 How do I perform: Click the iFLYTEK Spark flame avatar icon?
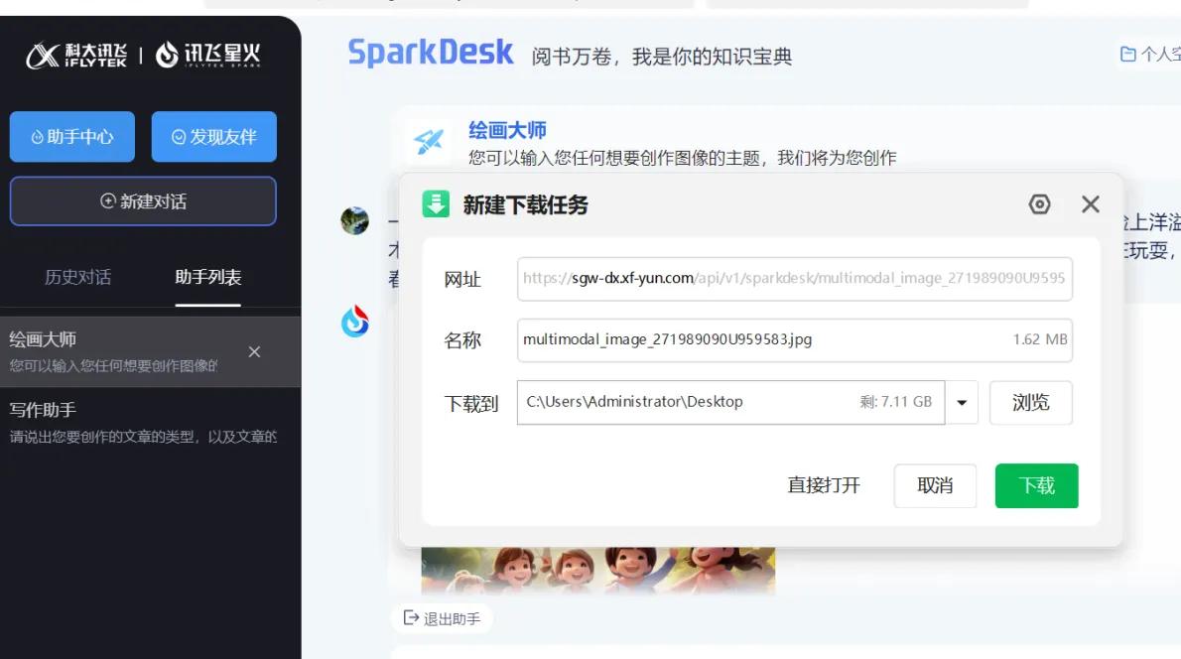(357, 320)
